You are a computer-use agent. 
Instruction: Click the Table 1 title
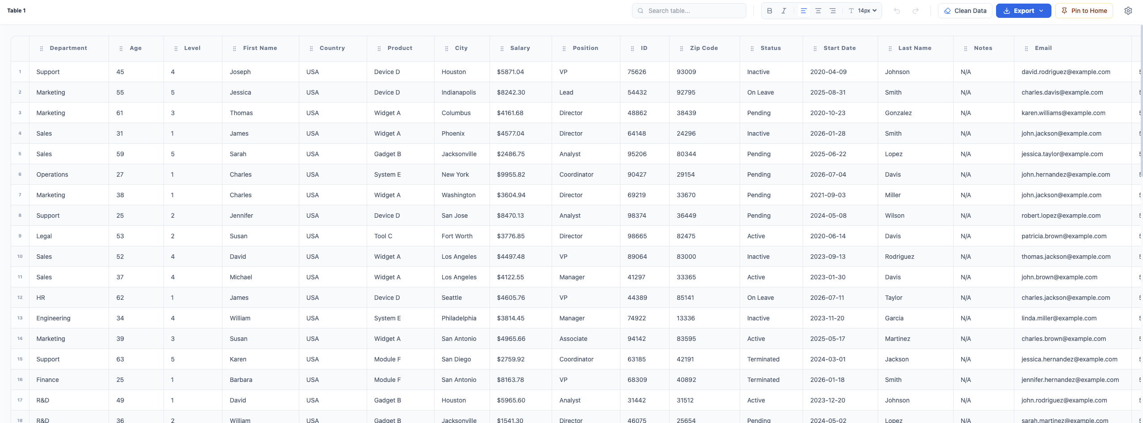(17, 11)
